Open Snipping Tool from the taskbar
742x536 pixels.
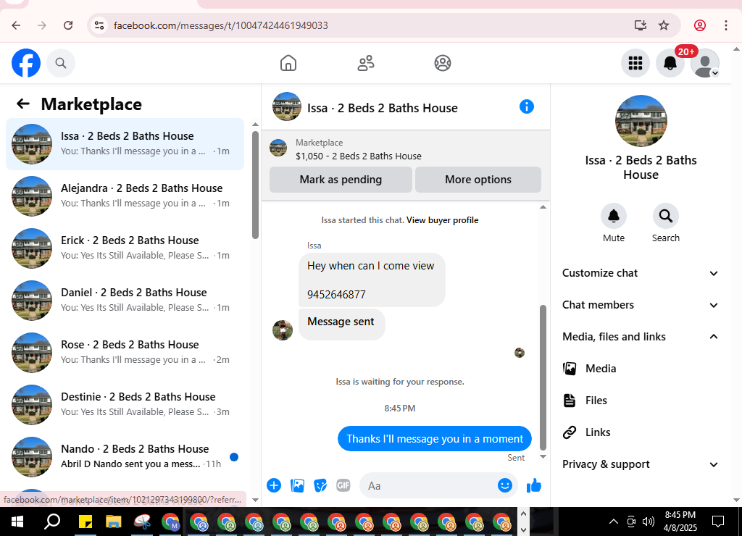pyautogui.click(x=142, y=522)
